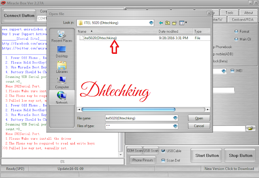Click the Start Button
The image size is (259, 178).
click(206, 155)
